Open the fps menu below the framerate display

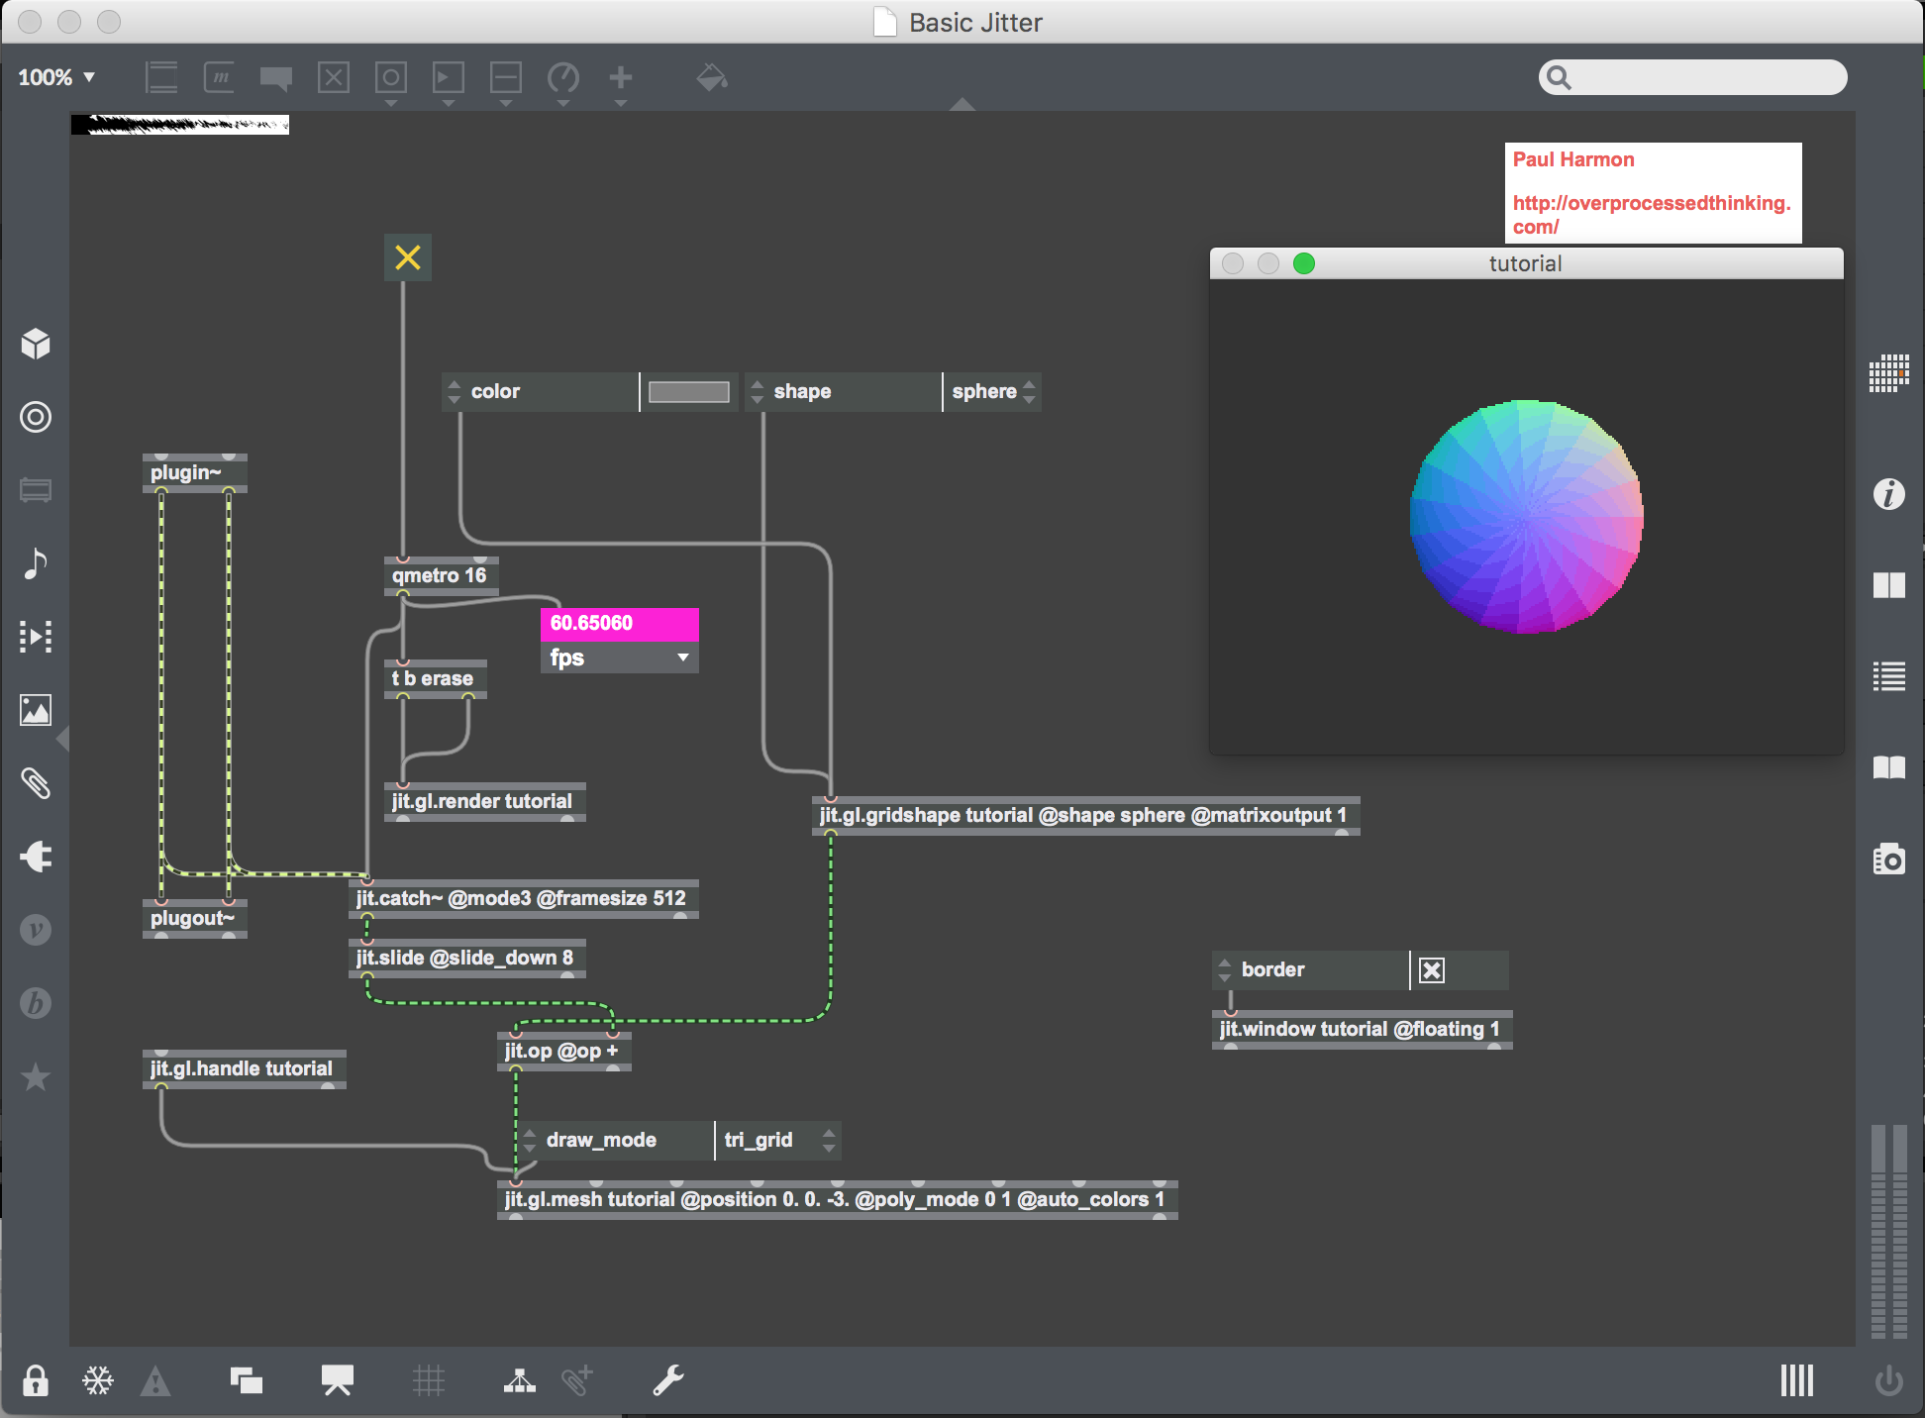618,657
